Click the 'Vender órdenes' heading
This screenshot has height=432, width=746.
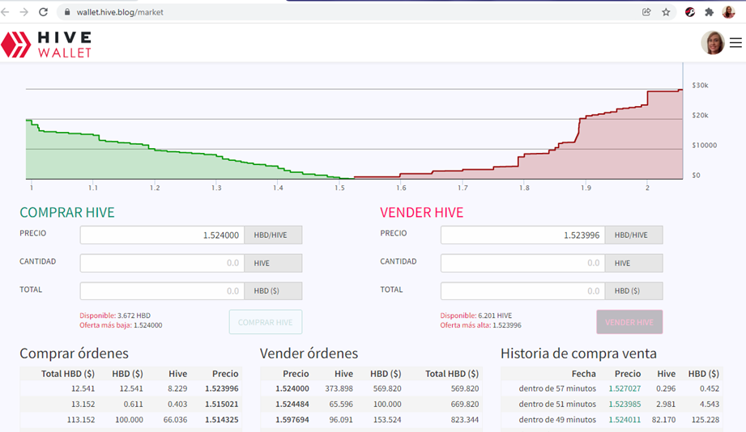309,354
